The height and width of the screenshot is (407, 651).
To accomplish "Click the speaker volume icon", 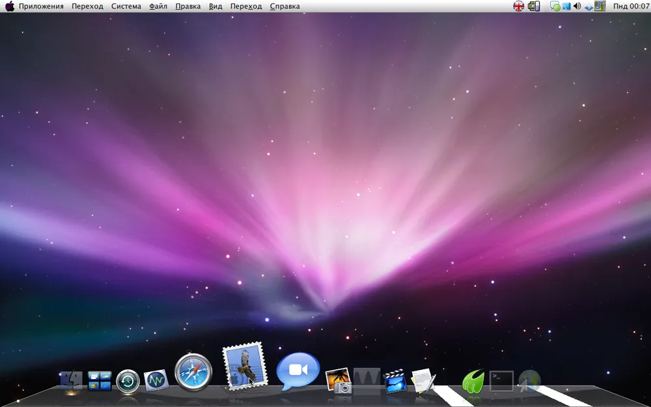I will tap(576, 6).
